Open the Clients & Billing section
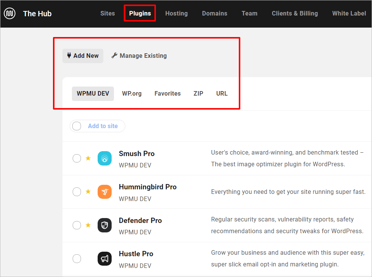Image resolution: width=372 pixels, height=277 pixels. (295, 13)
